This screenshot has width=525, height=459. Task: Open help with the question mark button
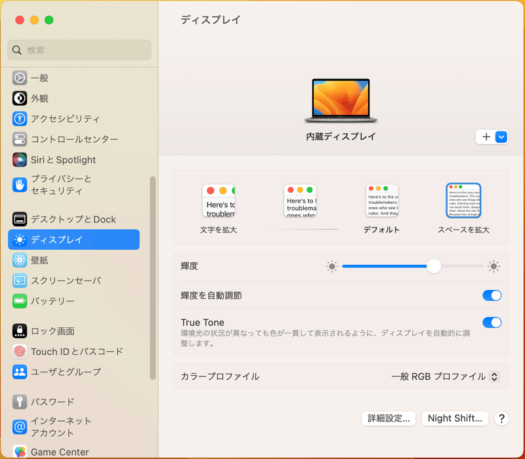point(501,418)
